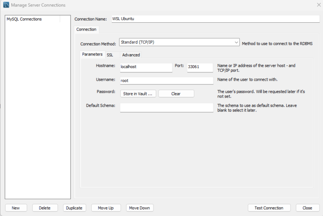The height and width of the screenshot is (216, 323).
Task: Open the Connection Method dropdown
Action: [x=179, y=42]
